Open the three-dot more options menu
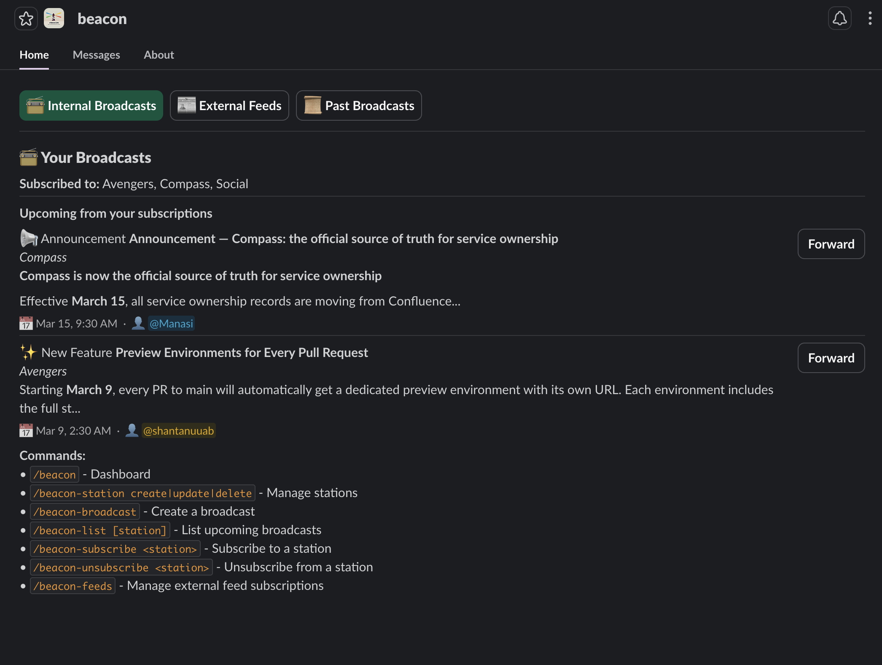The image size is (882, 665). [870, 18]
